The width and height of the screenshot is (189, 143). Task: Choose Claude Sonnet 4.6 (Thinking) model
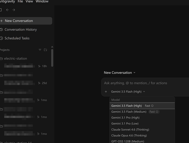click(142, 130)
